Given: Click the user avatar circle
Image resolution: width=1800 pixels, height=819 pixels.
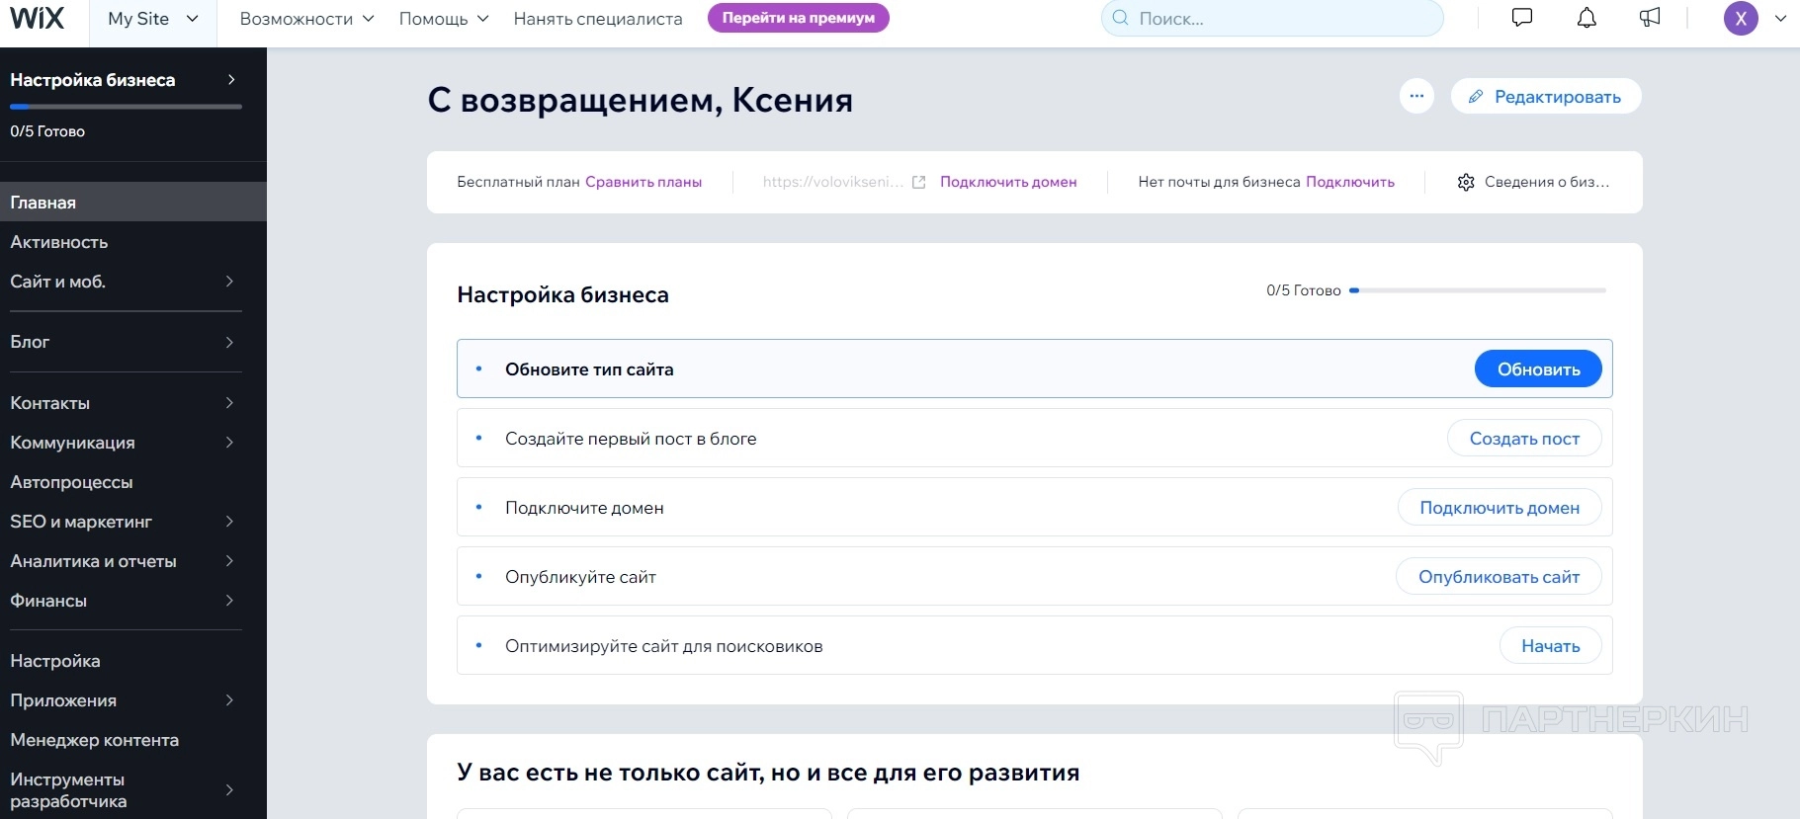Looking at the screenshot, I should pyautogui.click(x=1741, y=18).
